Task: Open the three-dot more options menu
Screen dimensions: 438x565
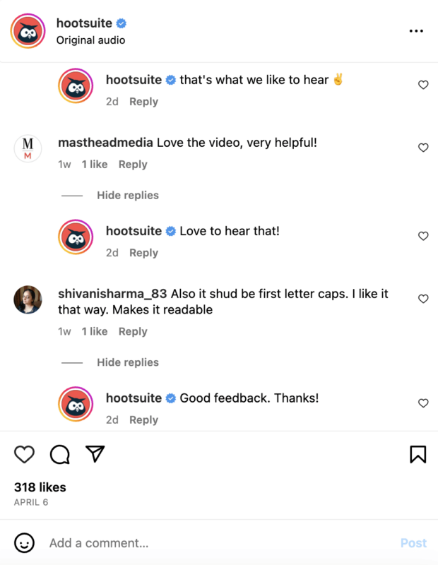Action: point(416,31)
